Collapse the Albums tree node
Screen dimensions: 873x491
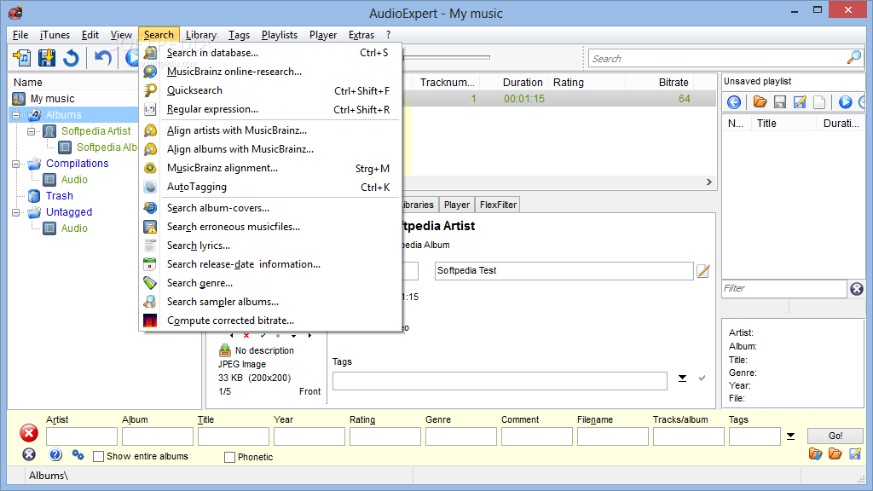click(15, 115)
